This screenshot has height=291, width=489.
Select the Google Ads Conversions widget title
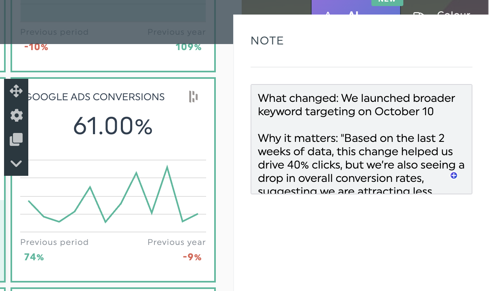pyautogui.click(x=95, y=97)
